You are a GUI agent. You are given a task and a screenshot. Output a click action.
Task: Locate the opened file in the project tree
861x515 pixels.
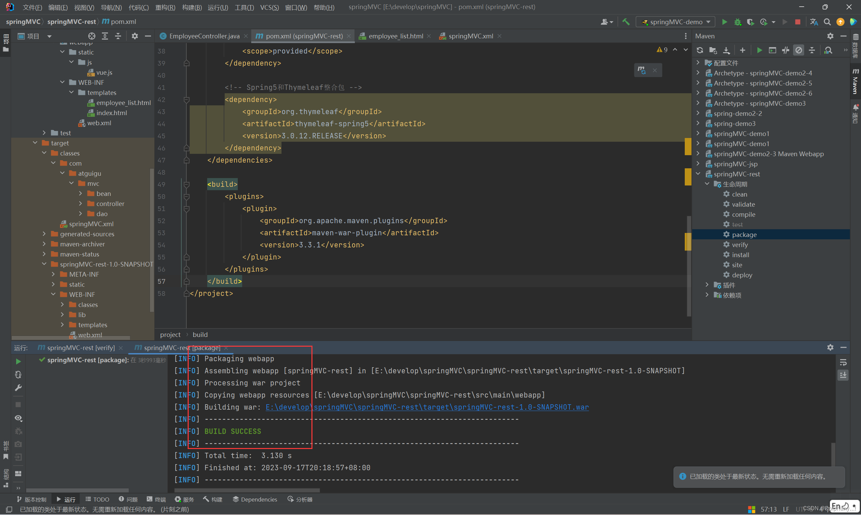[x=91, y=36]
